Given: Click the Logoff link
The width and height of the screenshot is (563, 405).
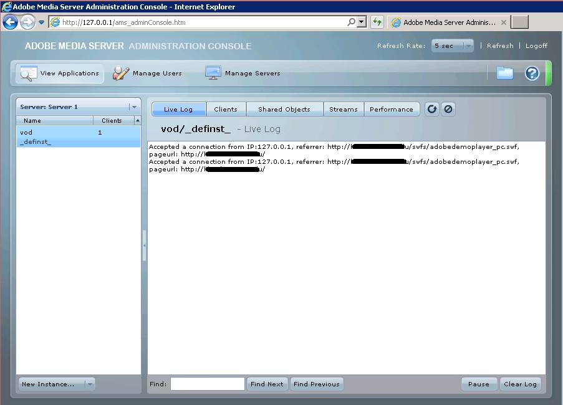Looking at the screenshot, I should coord(536,46).
